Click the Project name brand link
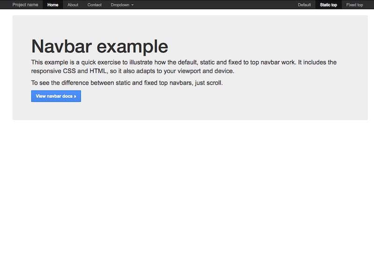 25,5
